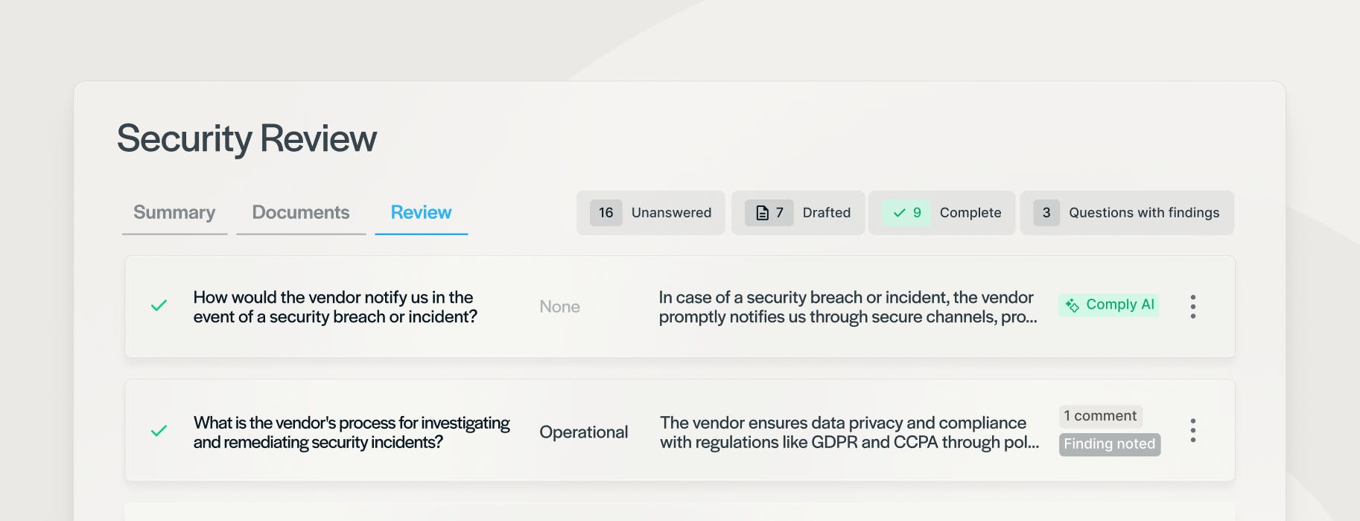Open the Documents tab
This screenshot has height=521, width=1360.
(301, 213)
